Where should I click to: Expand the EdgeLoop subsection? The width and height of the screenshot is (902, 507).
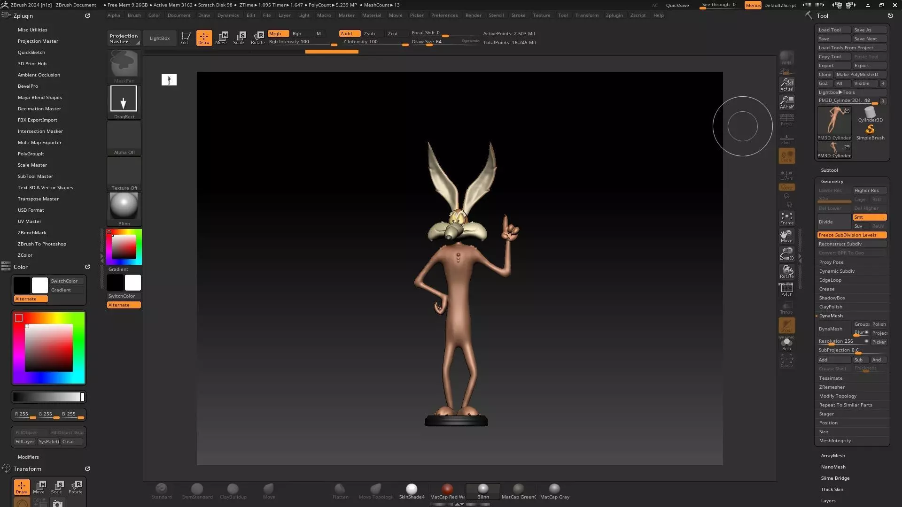830,280
